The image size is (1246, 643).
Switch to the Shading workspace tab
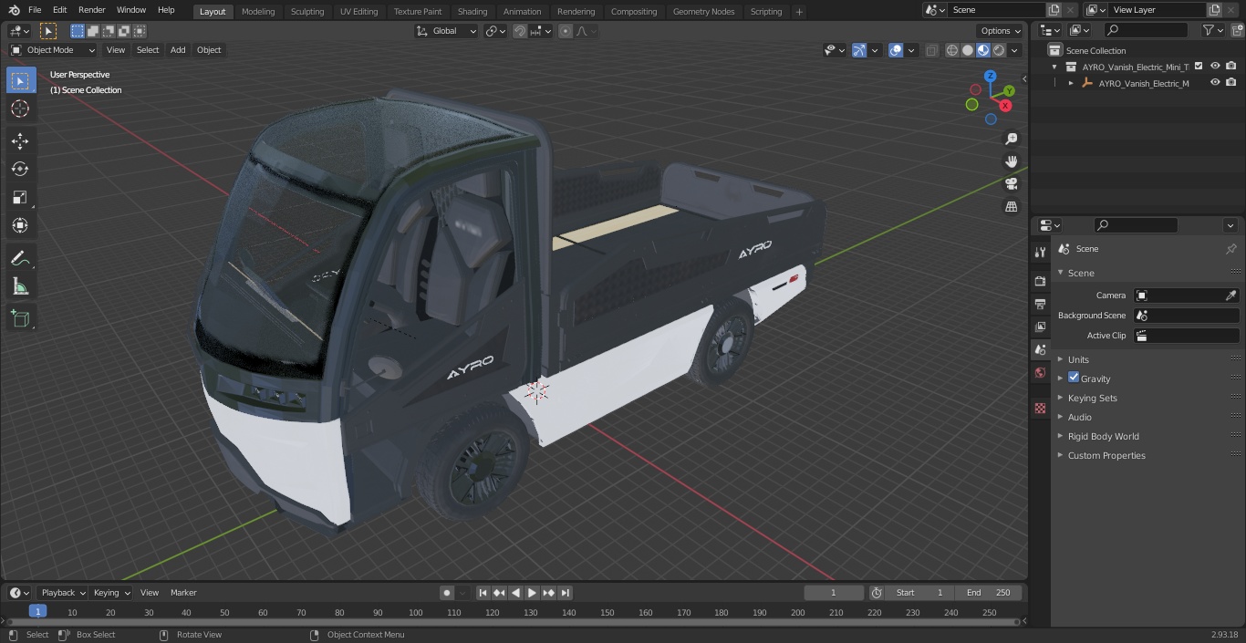(472, 11)
